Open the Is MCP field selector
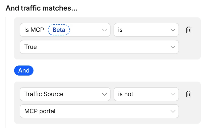This screenshot has height=128, width=210. pyautogui.click(x=65, y=30)
